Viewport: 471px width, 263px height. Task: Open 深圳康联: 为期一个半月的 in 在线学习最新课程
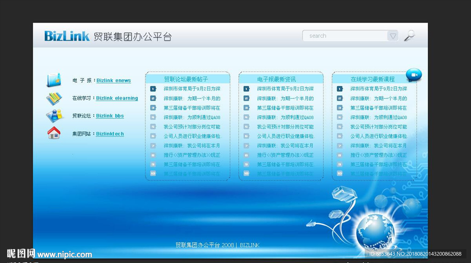pyautogui.click(x=379, y=99)
